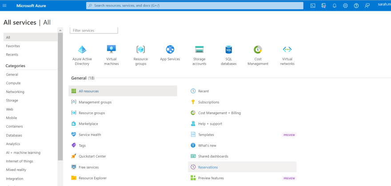
Task: Open Directory and subscription filter icon
Action: 323,6
